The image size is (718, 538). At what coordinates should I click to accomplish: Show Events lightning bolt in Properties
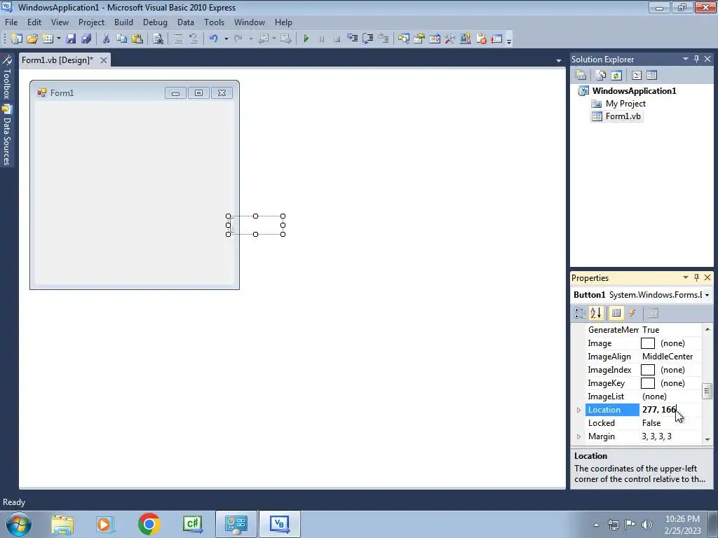pos(632,313)
